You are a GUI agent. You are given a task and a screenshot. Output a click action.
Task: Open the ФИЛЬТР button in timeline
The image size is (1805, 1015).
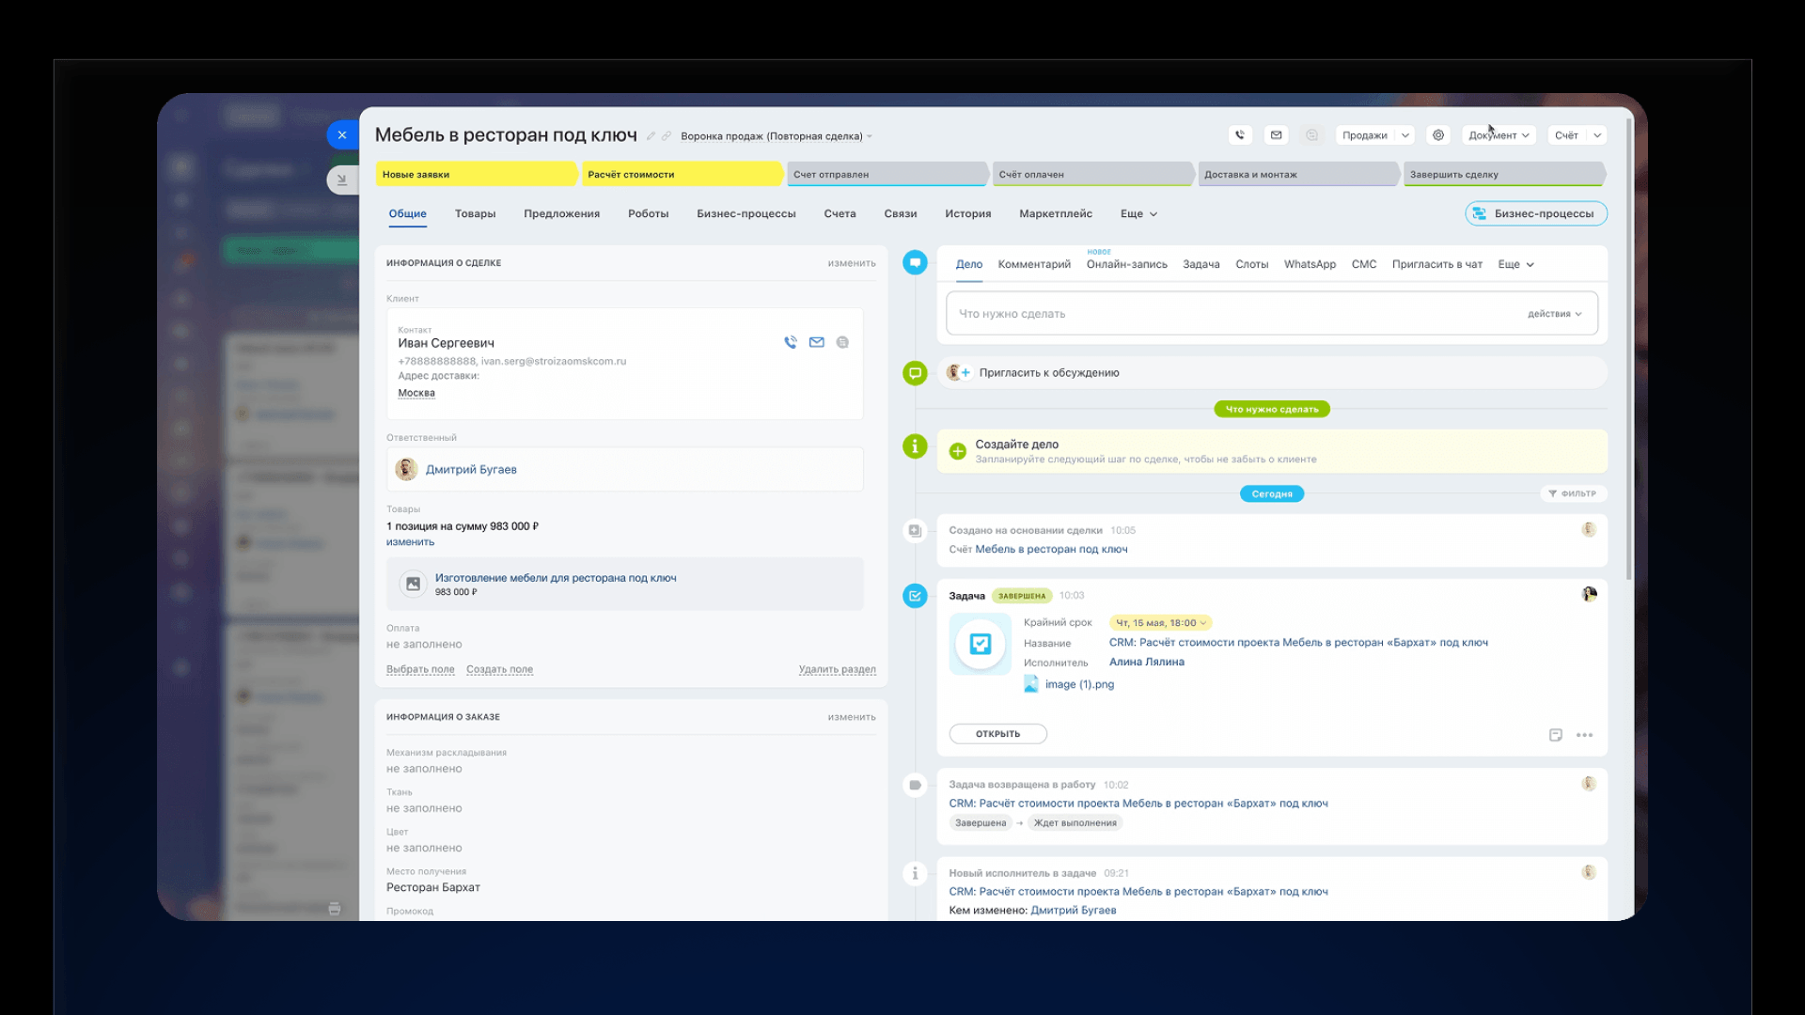coord(1572,493)
